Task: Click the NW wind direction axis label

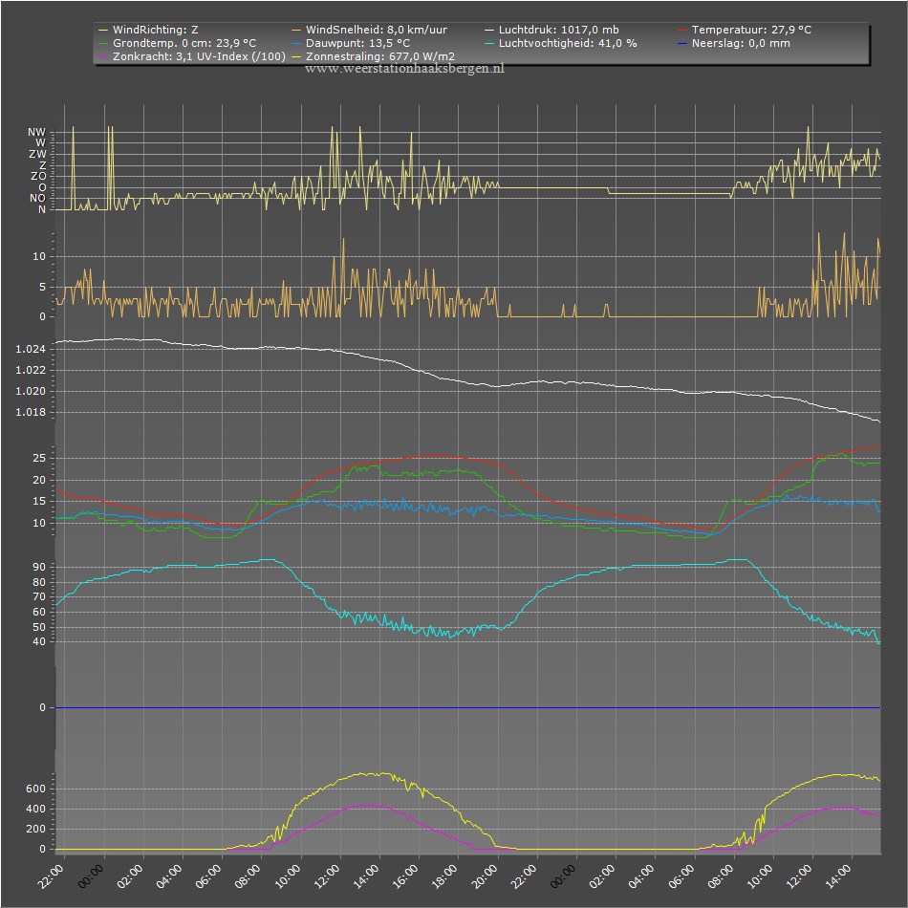Action: 36,132
